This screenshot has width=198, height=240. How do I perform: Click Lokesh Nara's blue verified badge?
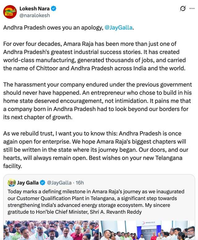pyautogui.click(x=54, y=9)
